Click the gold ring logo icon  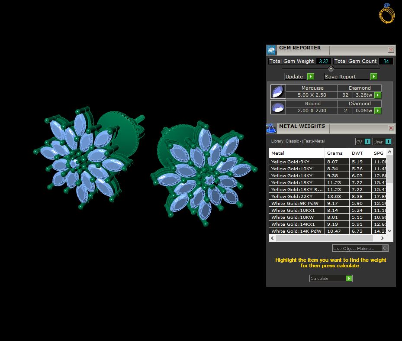click(x=387, y=13)
